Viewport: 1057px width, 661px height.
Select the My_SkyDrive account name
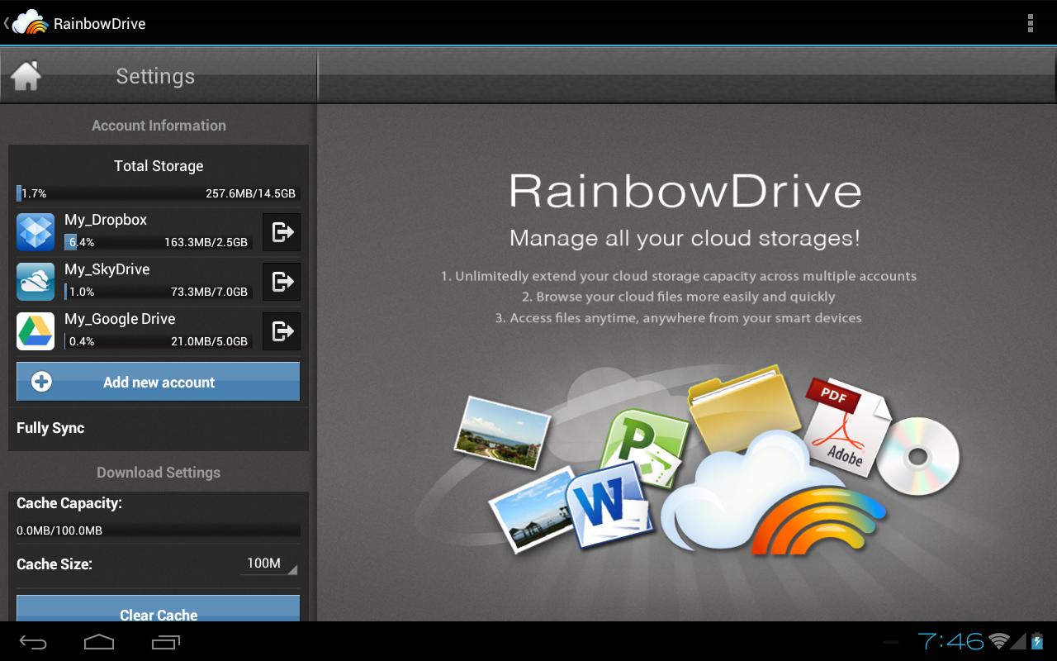107,269
